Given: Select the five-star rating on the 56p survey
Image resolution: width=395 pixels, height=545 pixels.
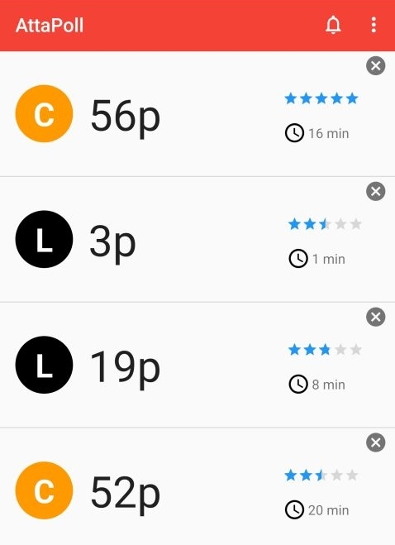Looking at the screenshot, I should [x=321, y=98].
